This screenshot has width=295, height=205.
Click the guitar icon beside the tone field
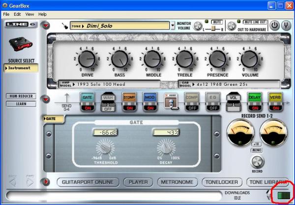click(65, 26)
